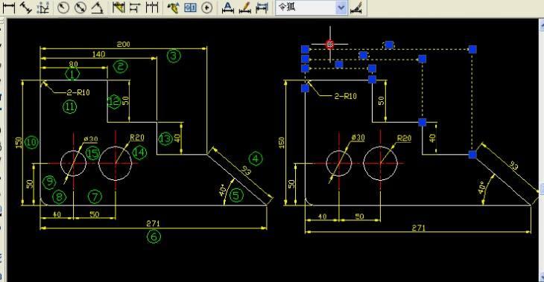Screen dimensions: 544x282
Task: Select the Dimension Text Edit tool
Action: click(x=245, y=7)
